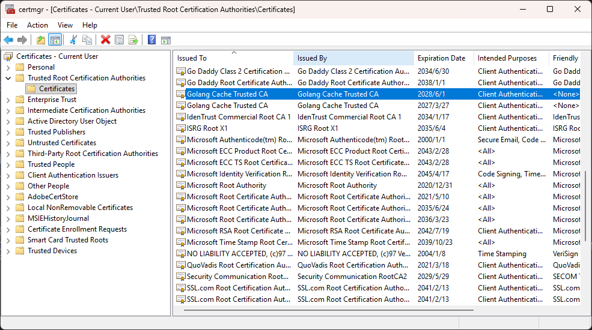
Task: Click the Back arrow toolbar icon
Action: [x=8, y=40]
